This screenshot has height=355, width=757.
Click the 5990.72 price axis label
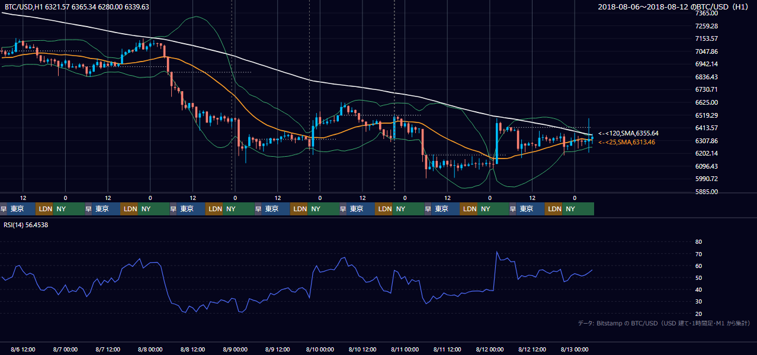[706, 179]
